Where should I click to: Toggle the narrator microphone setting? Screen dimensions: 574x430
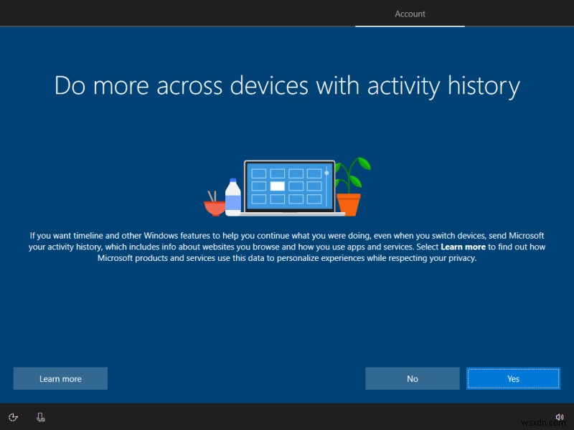tap(41, 416)
